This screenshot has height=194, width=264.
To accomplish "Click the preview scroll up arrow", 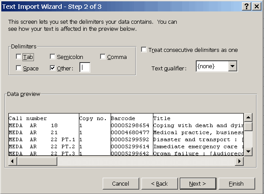I will click(x=248, y=117).
